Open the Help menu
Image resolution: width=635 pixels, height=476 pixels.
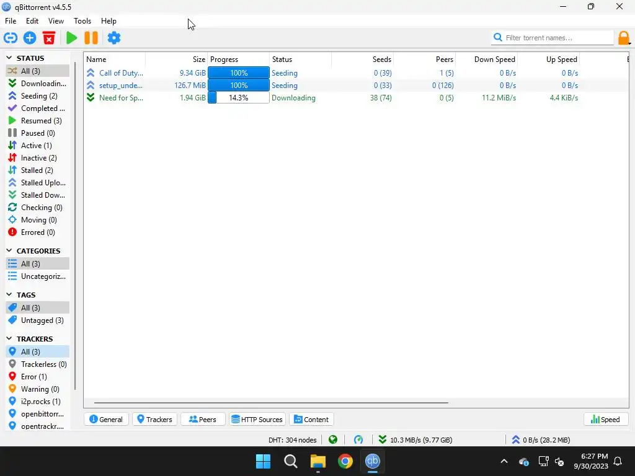pyautogui.click(x=109, y=21)
